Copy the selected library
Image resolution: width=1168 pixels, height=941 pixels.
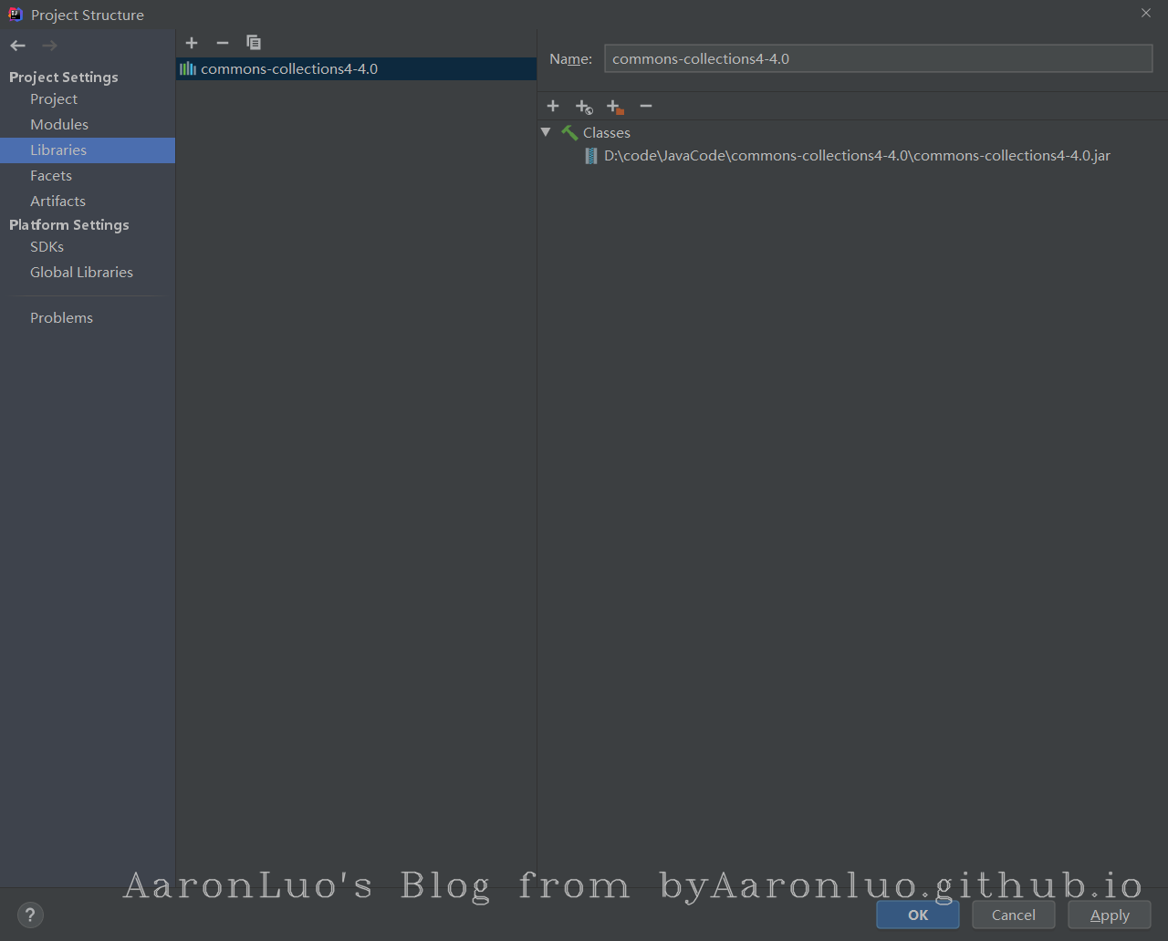point(254,43)
